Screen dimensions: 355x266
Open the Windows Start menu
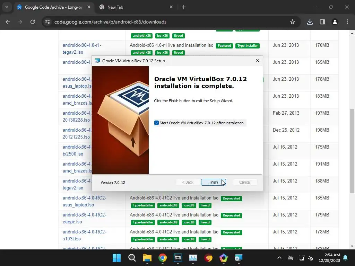tap(116, 258)
